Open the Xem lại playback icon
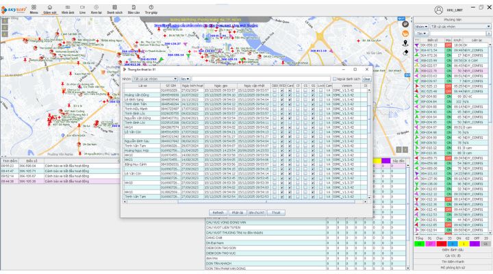 coord(97,8)
